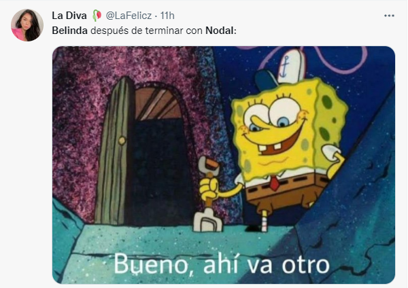
Task: Click SpongeBob's white anchor sailor hat
Action: pos(282,70)
